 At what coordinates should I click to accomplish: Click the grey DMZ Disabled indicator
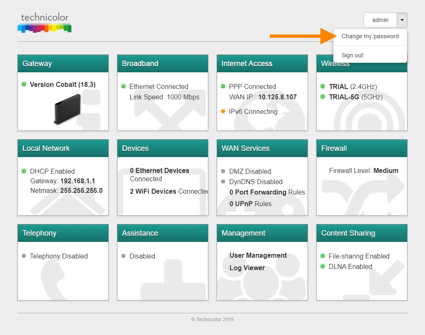[223, 171]
